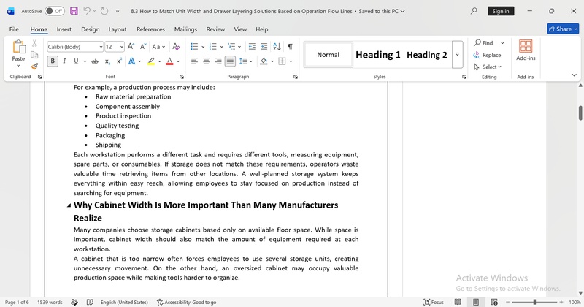Screen dimensions: 584x307
Task: Apply strikethrough formatting
Action: coord(95,61)
